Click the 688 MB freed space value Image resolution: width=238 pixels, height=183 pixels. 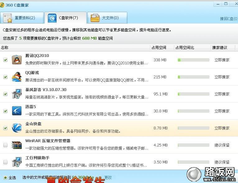(x=89, y=38)
